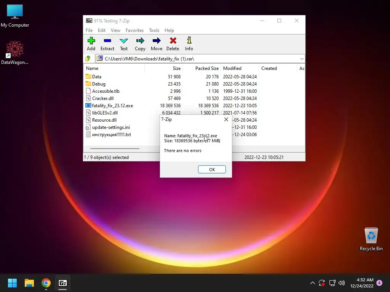Click the 7-Zip taskbar icon

pyautogui.click(x=63, y=283)
